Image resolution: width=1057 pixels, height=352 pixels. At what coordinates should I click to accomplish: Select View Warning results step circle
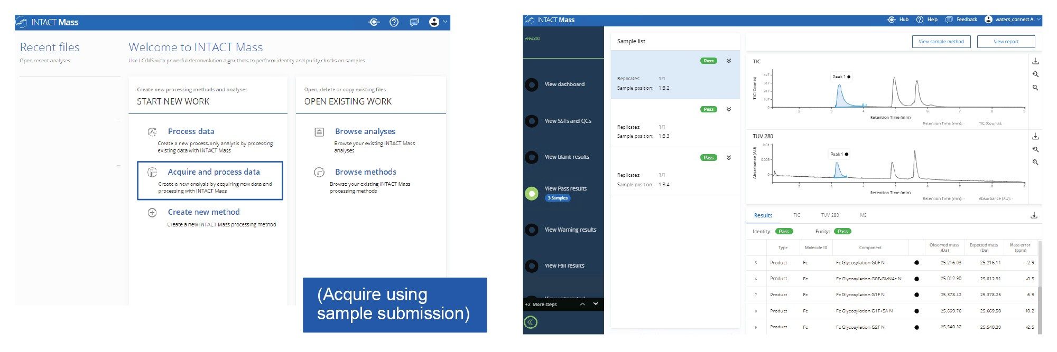(x=532, y=230)
